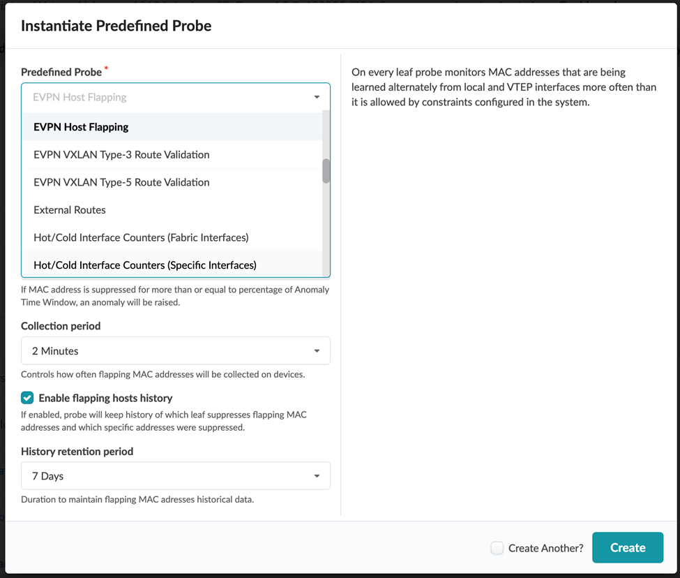Pick Hot/Cold Interface Counters (Specific Interfaces)
680x578 pixels.
click(145, 265)
